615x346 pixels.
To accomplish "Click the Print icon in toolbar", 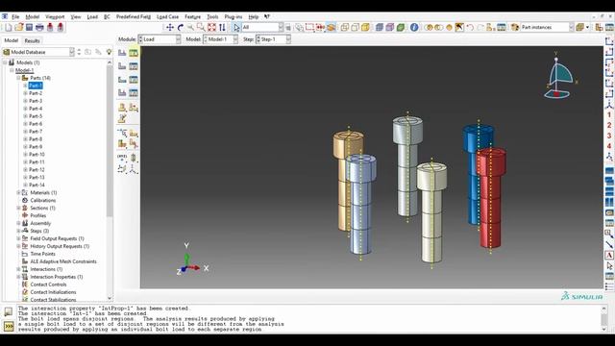I will [39, 27].
